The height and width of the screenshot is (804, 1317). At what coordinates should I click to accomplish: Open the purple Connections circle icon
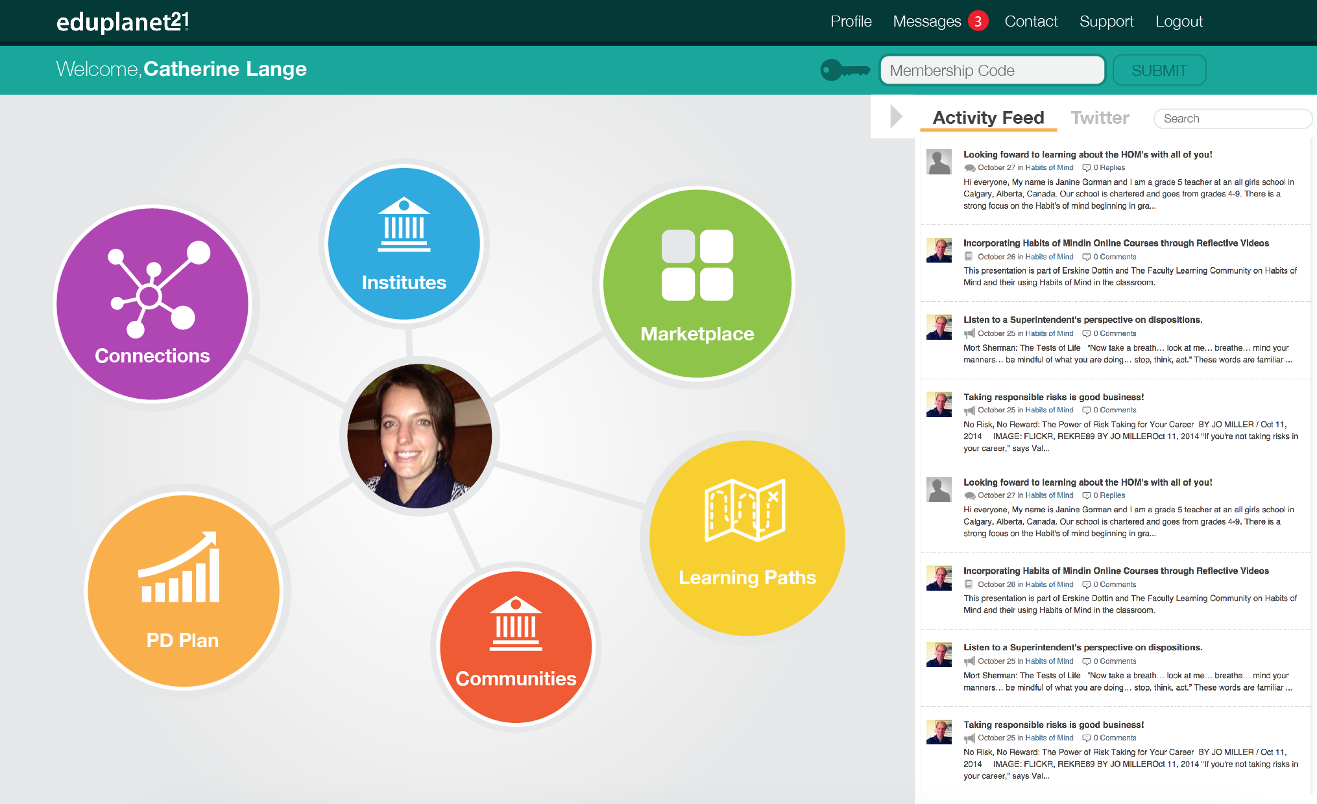152,303
